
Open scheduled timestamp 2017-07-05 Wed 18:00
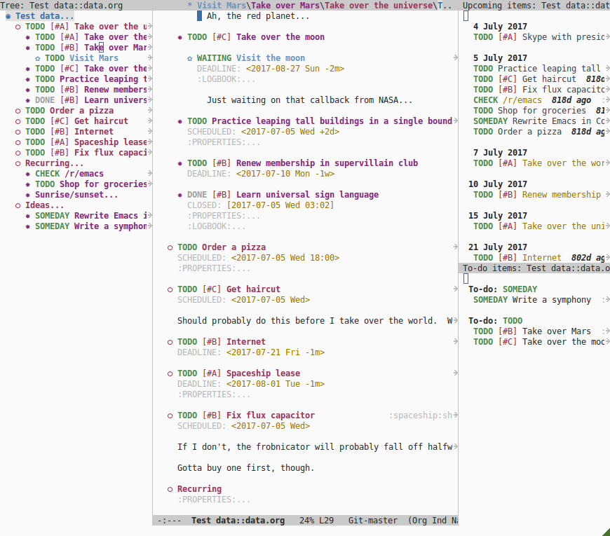pyautogui.click(x=285, y=257)
